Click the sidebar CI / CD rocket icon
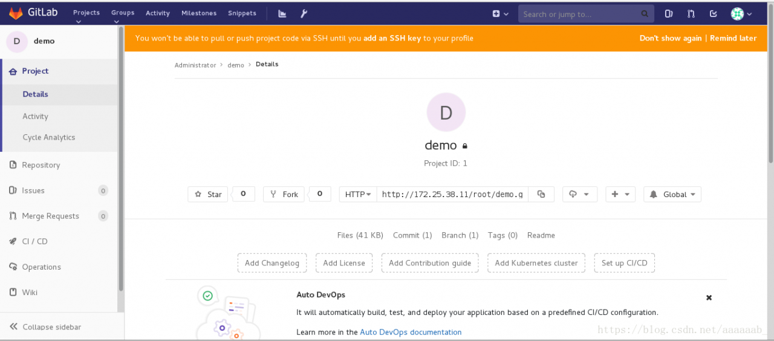 [x=13, y=241]
